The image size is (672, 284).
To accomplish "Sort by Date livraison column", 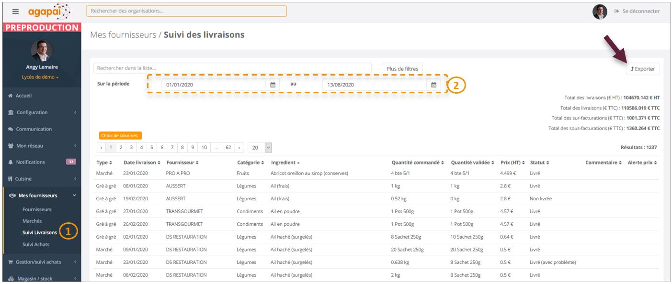I will (x=142, y=163).
